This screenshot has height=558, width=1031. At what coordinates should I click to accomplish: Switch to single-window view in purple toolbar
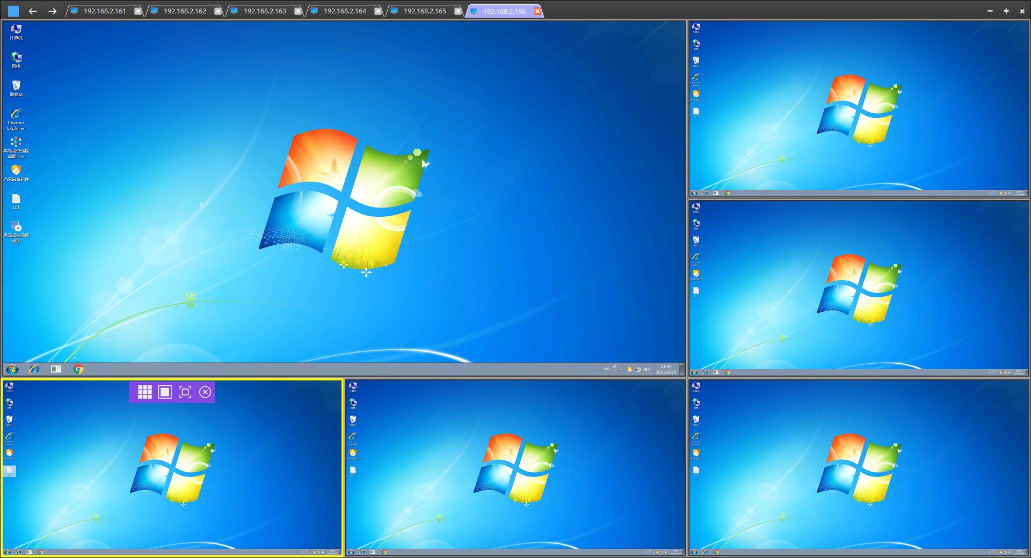coord(165,392)
